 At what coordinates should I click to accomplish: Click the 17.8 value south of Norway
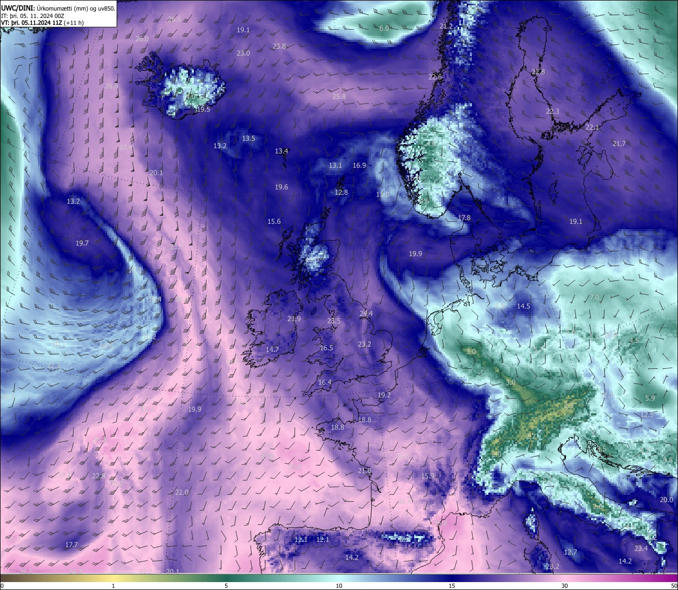464,217
